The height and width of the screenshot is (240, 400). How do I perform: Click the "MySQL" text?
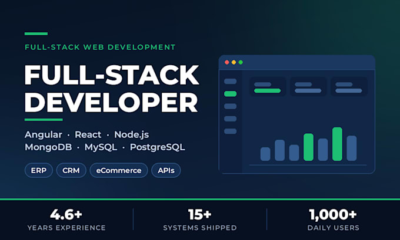[x=101, y=147]
